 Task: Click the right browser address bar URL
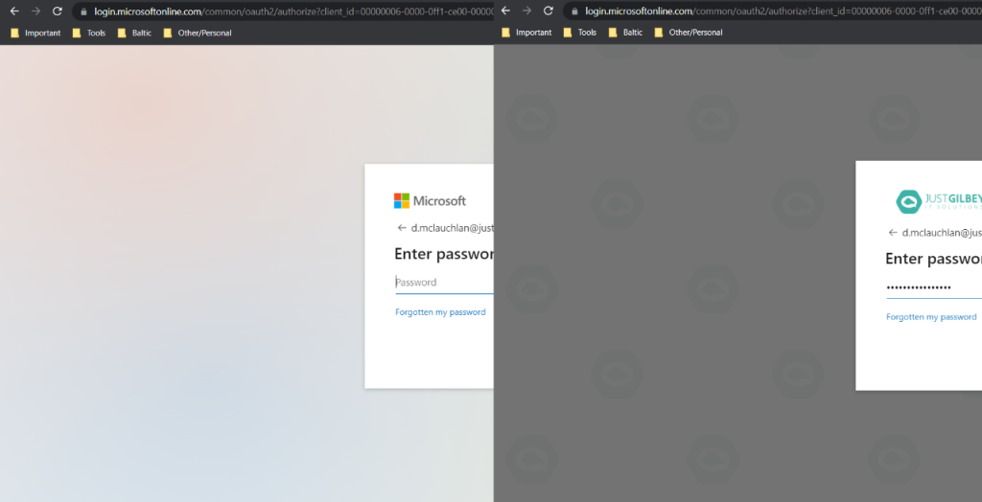783,11
